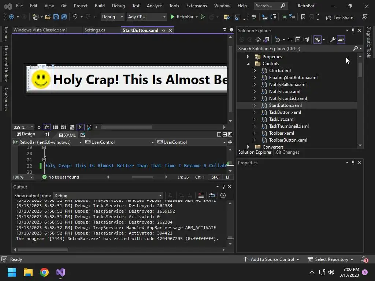This screenshot has height=281, width=375.
Task: Click the designer refresh icon
Action: [39, 127]
